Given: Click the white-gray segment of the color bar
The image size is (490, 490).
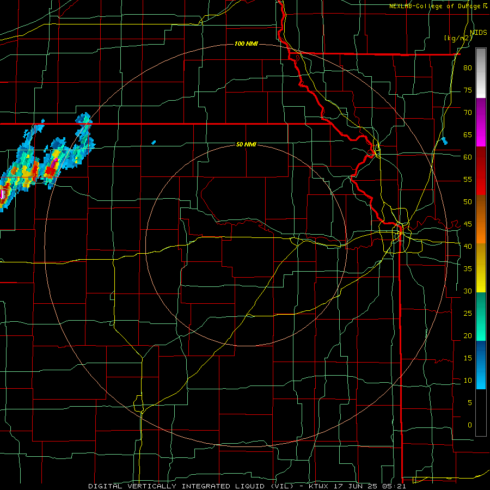Looking at the screenshot, I should 481,73.
